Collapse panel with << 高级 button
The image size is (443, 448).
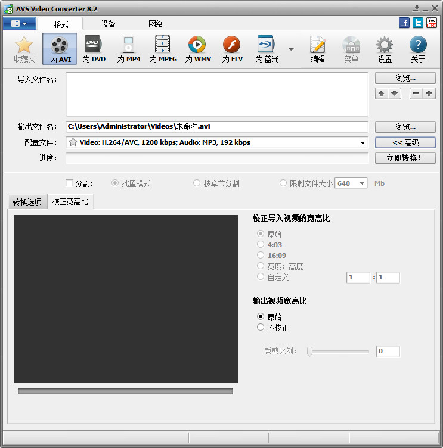(405, 142)
